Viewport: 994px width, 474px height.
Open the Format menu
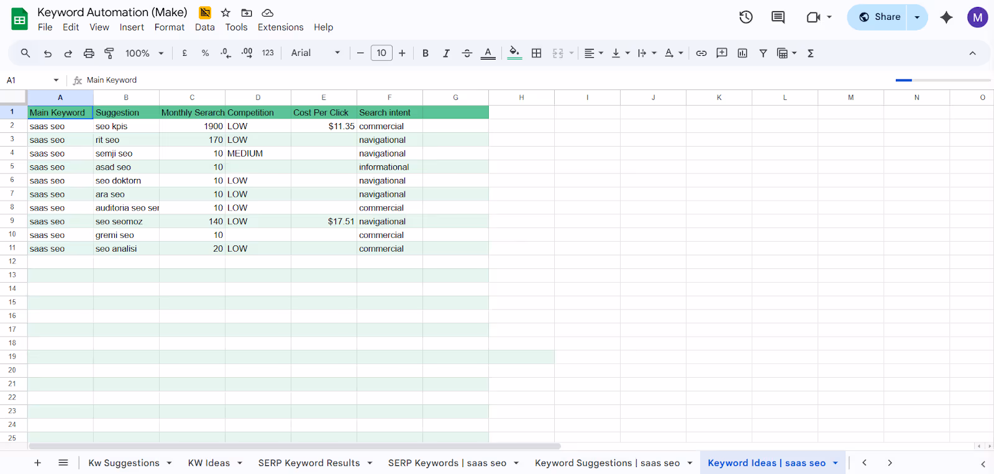170,27
